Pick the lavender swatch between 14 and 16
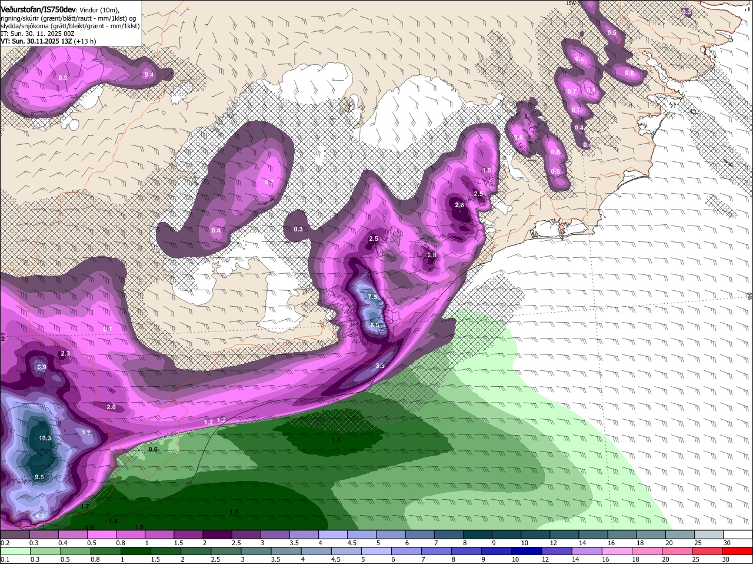This screenshot has height=564, width=753. 587,551
